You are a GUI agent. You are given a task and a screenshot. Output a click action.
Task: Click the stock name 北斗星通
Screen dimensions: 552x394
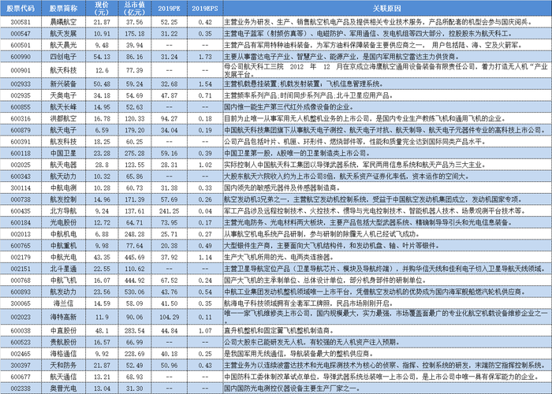[x=63, y=269]
